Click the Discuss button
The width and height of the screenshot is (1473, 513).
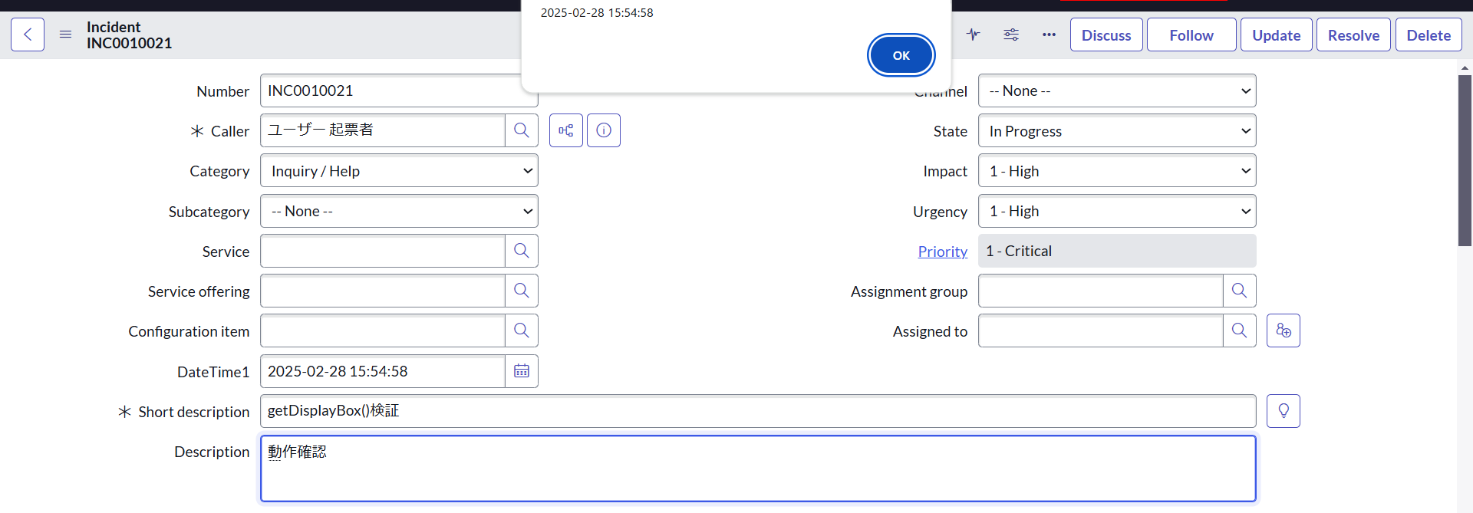click(x=1106, y=35)
